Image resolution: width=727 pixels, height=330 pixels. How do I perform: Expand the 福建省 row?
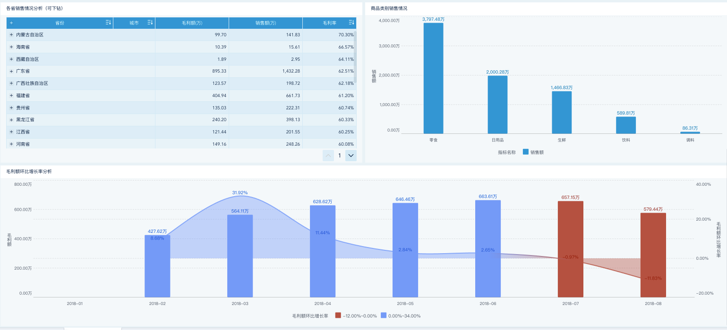coord(11,95)
